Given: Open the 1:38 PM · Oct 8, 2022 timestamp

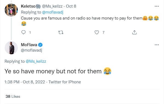Looking at the screenshot, I should 25,82.
